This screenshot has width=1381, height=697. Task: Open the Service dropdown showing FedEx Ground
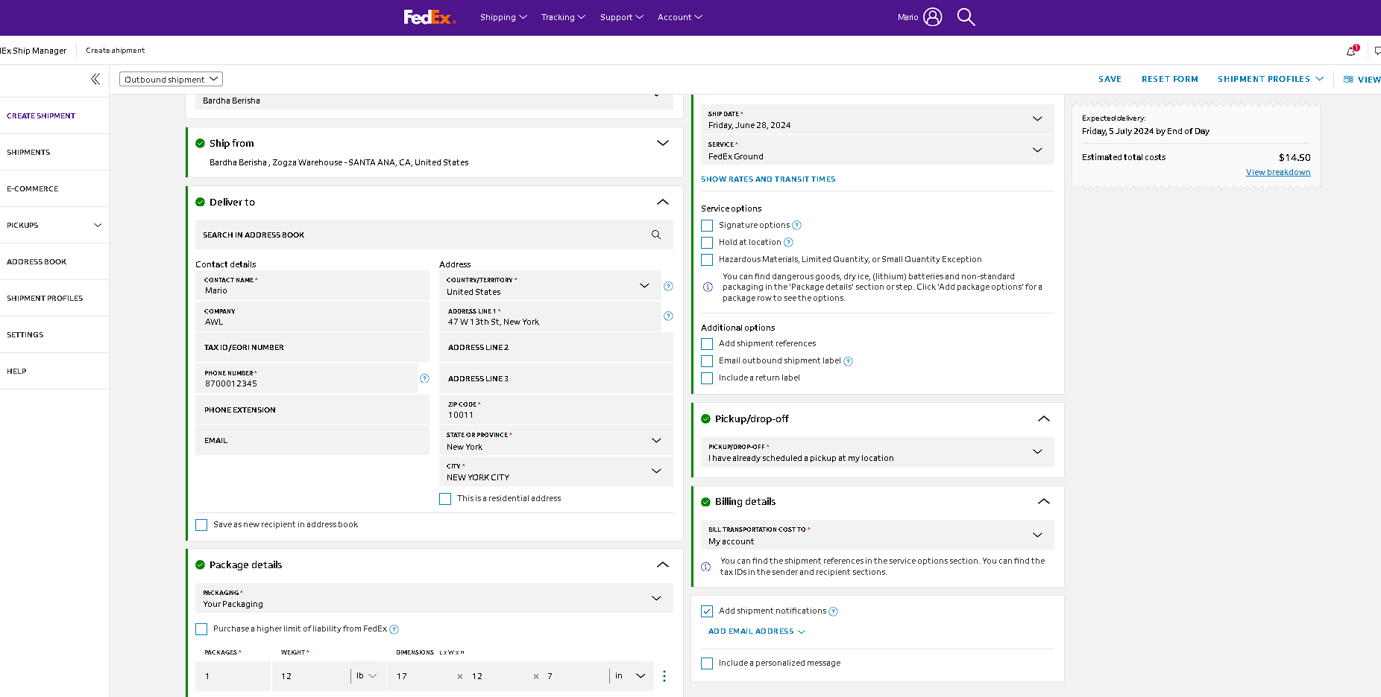877,150
